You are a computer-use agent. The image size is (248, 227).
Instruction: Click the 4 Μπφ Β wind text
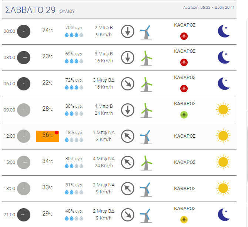click(x=104, y=106)
